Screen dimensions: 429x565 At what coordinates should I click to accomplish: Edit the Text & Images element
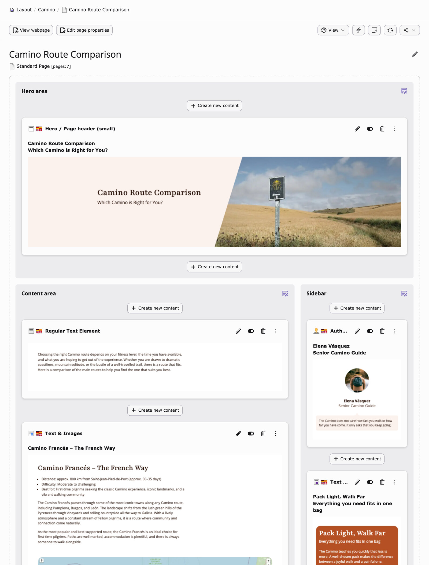pyautogui.click(x=238, y=434)
